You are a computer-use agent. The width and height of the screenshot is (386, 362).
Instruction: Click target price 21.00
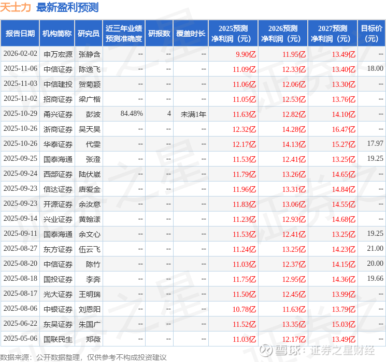(375, 248)
